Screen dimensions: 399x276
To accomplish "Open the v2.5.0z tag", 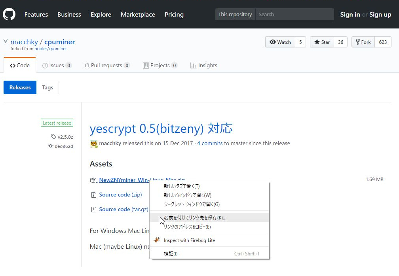I will pos(62,137).
